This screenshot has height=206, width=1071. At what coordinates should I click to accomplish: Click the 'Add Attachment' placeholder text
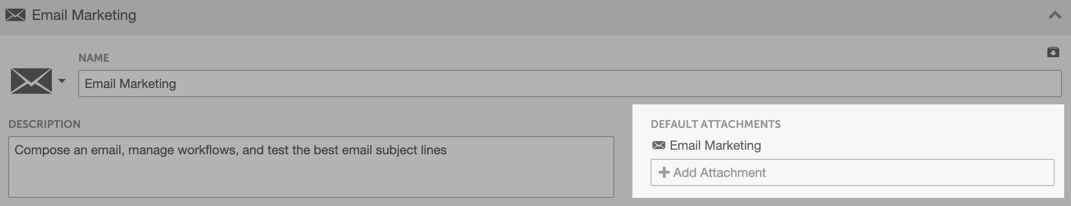click(x=719, y=172)
